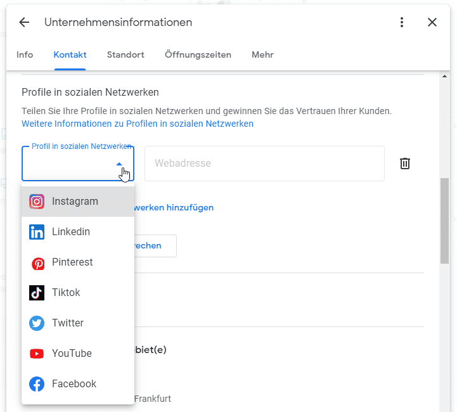Click the Twitter bird icon
The width and height of the screenshot is (457, 412).
[37, 323]
